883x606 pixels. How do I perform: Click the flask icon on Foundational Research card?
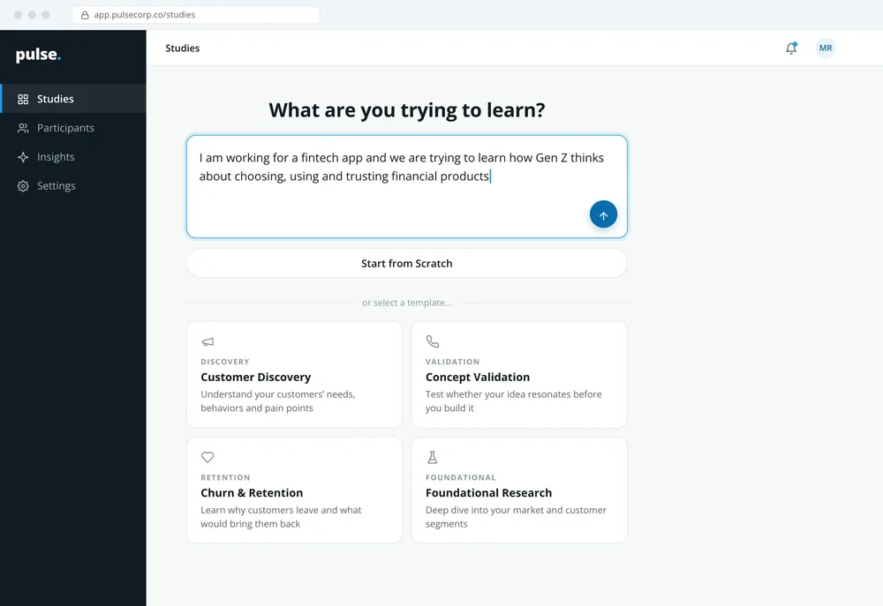pyautogui.click(x=433, y=457)
